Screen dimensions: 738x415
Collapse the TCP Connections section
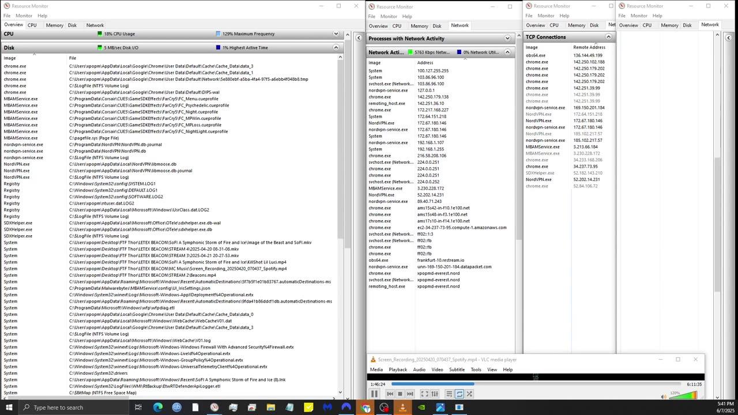click(608, 37)
